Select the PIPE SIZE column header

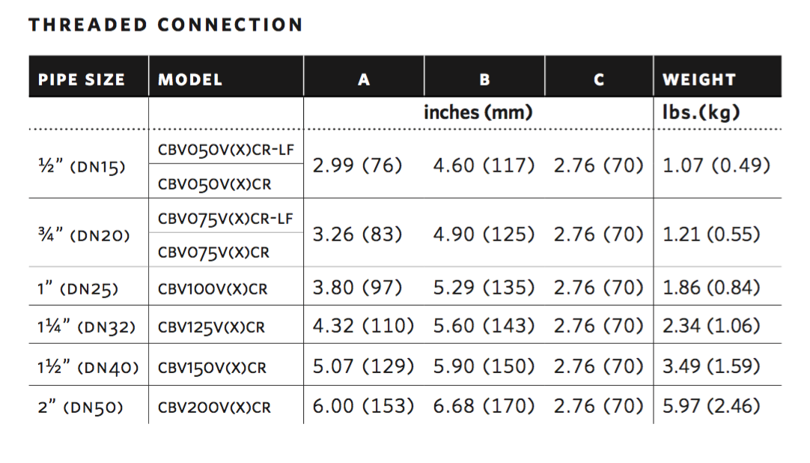click(x=82, y=80)
